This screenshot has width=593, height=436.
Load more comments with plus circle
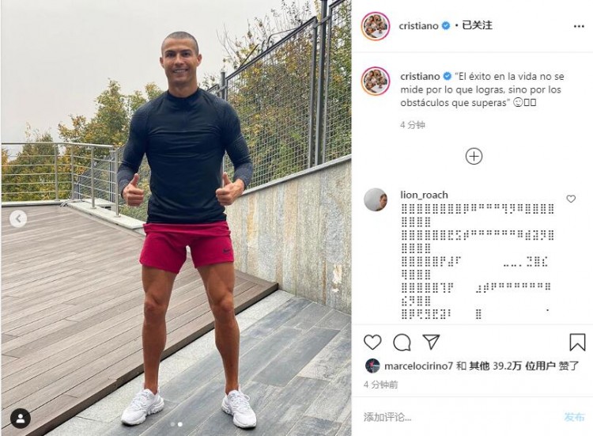(x=474, y=157)
